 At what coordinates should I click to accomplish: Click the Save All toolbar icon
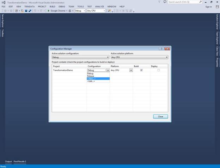coord(30,11)
